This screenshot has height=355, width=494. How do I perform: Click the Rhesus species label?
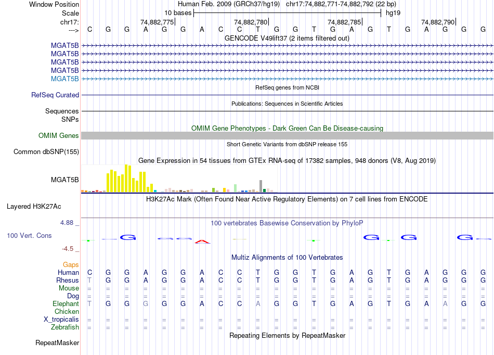coord(68,280)
